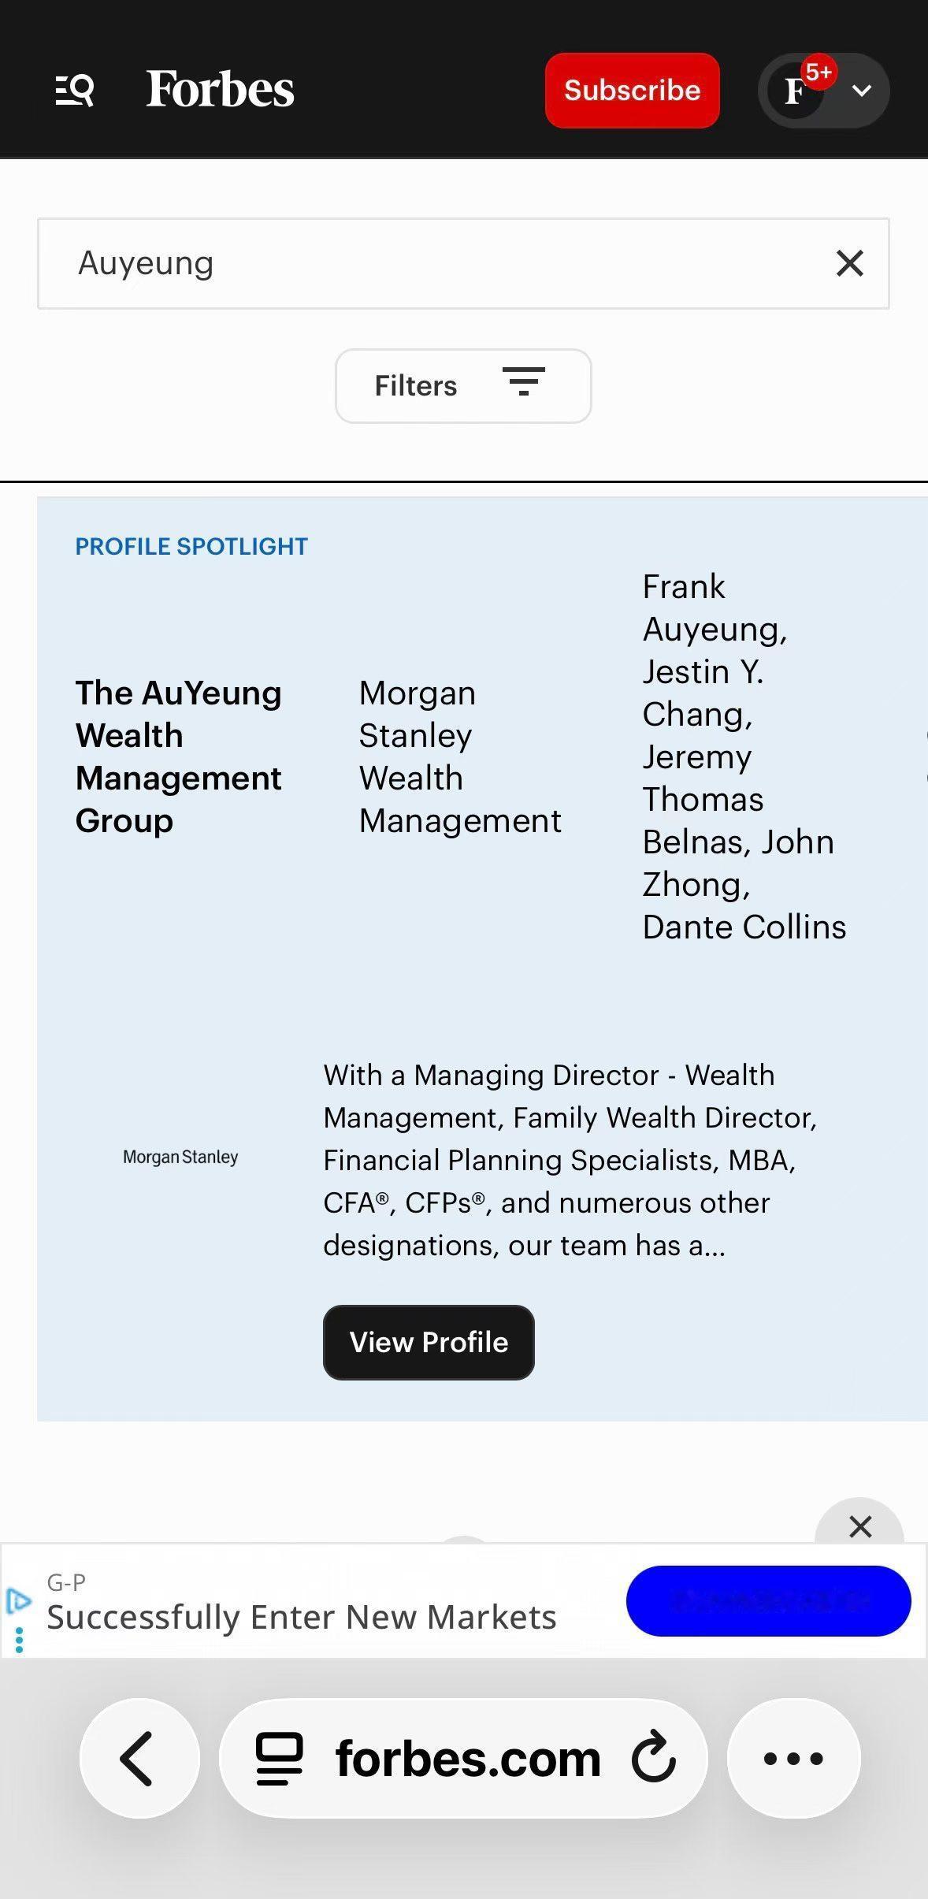
Task: Clear the Auyeung search text
Action: coord(849,263)
